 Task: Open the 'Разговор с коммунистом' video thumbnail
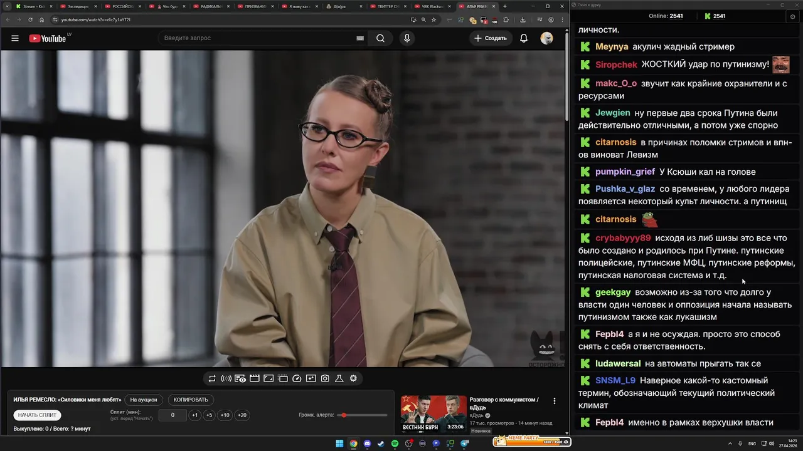(433, 414)
